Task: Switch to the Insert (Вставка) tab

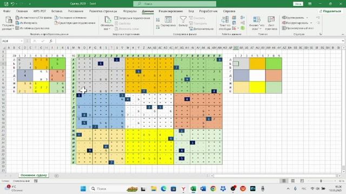Action: tap(57, 11)
